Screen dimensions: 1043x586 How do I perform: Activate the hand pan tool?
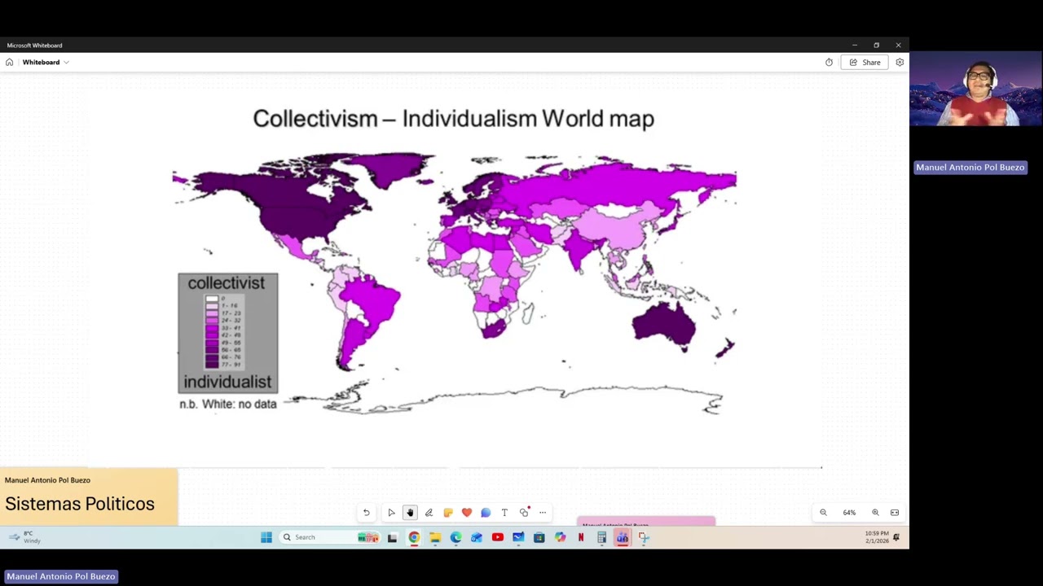410,513
